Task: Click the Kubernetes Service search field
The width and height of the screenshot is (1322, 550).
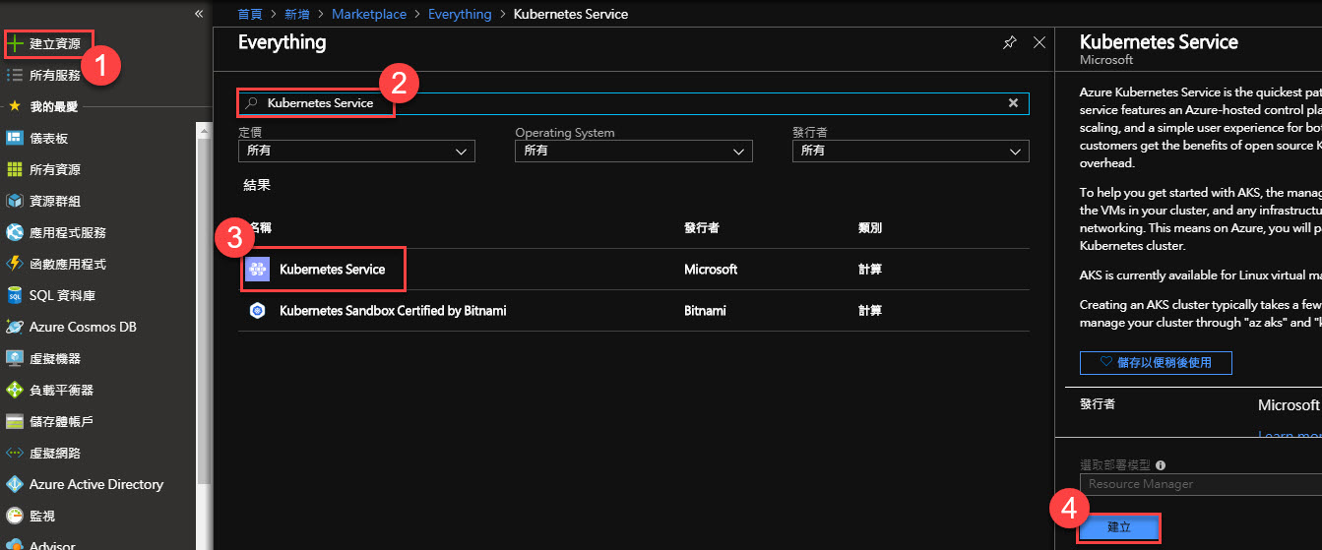Action: [630, 103]
